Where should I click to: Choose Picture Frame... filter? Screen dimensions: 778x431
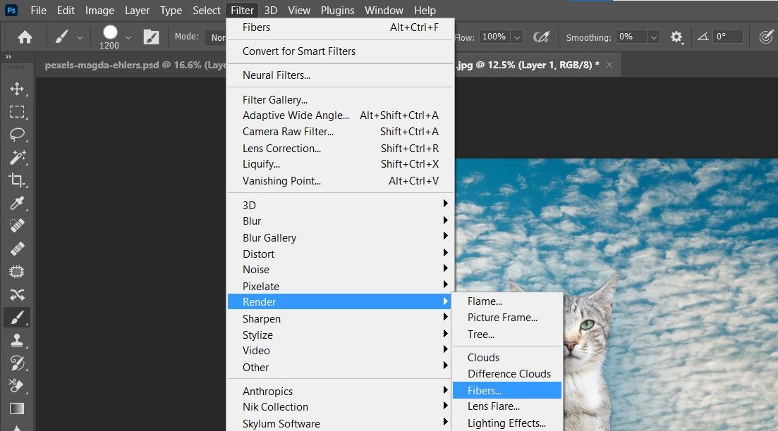(507, 318)
